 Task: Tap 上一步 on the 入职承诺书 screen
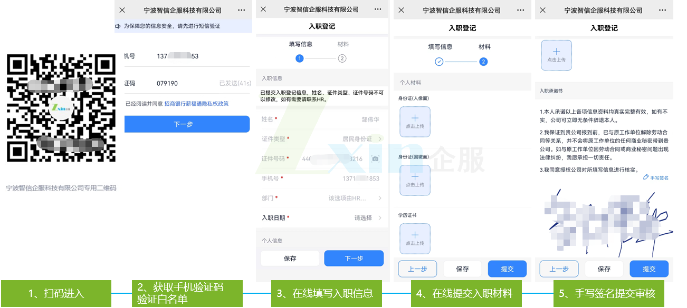tap(559, 269)
